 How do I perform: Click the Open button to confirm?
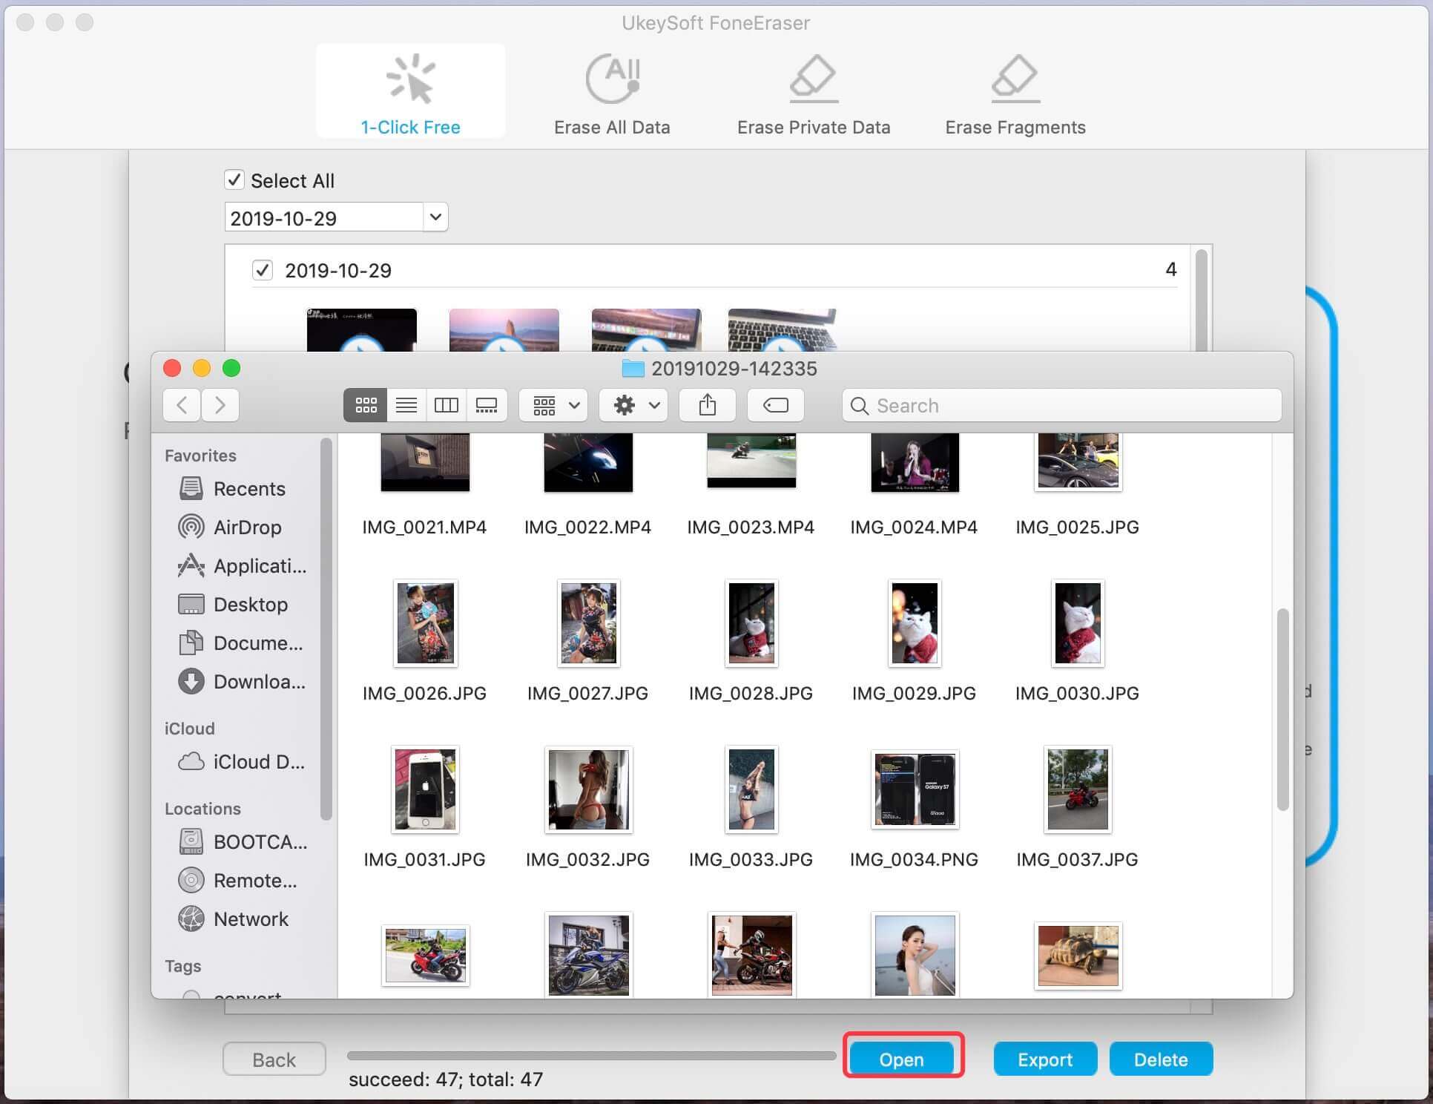tap(903, 1059)
